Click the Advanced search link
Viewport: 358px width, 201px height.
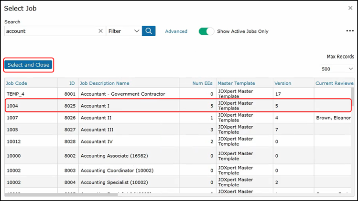click(x=176, y=31)
